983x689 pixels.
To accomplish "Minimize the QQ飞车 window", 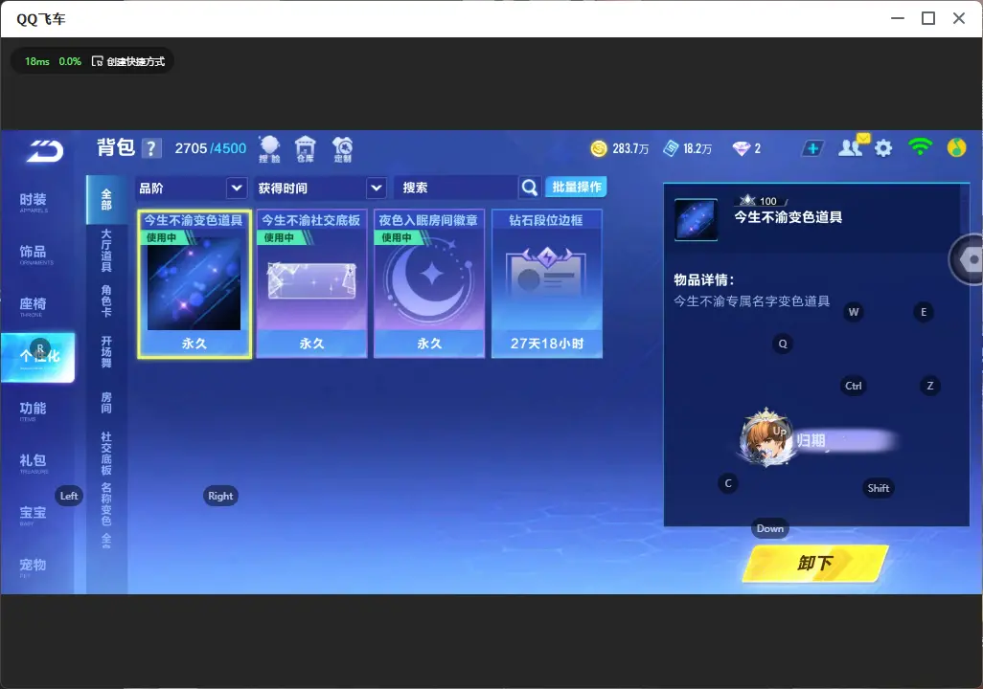I will (x=897, y=18).
